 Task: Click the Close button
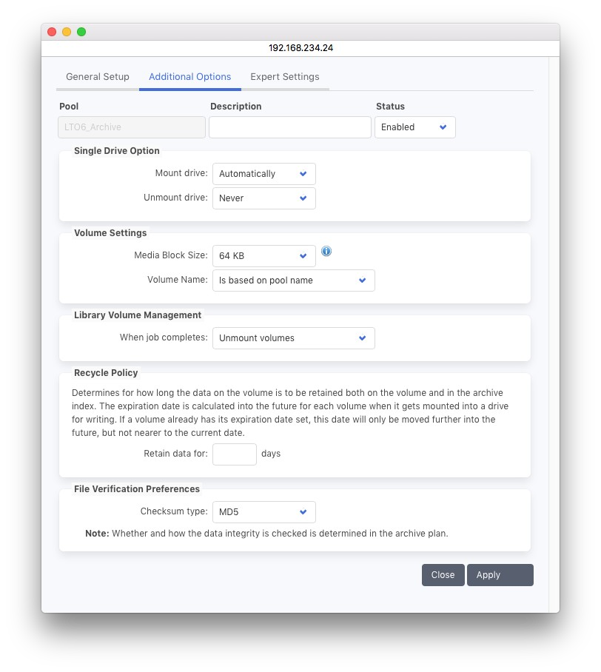[x=443, y=575]
